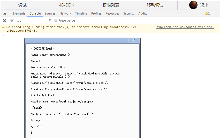Open the top execution context dropdown

pyautogui.click(x=34, y=20)
